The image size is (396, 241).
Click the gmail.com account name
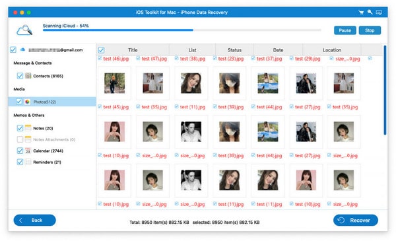[x=55, y=50]
